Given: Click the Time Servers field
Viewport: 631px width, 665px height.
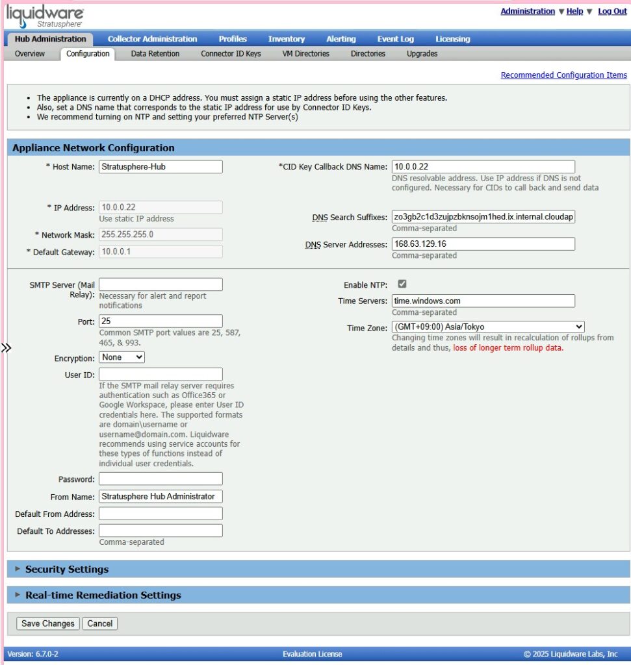Looking at the screenshot, I should coord(483,301).
